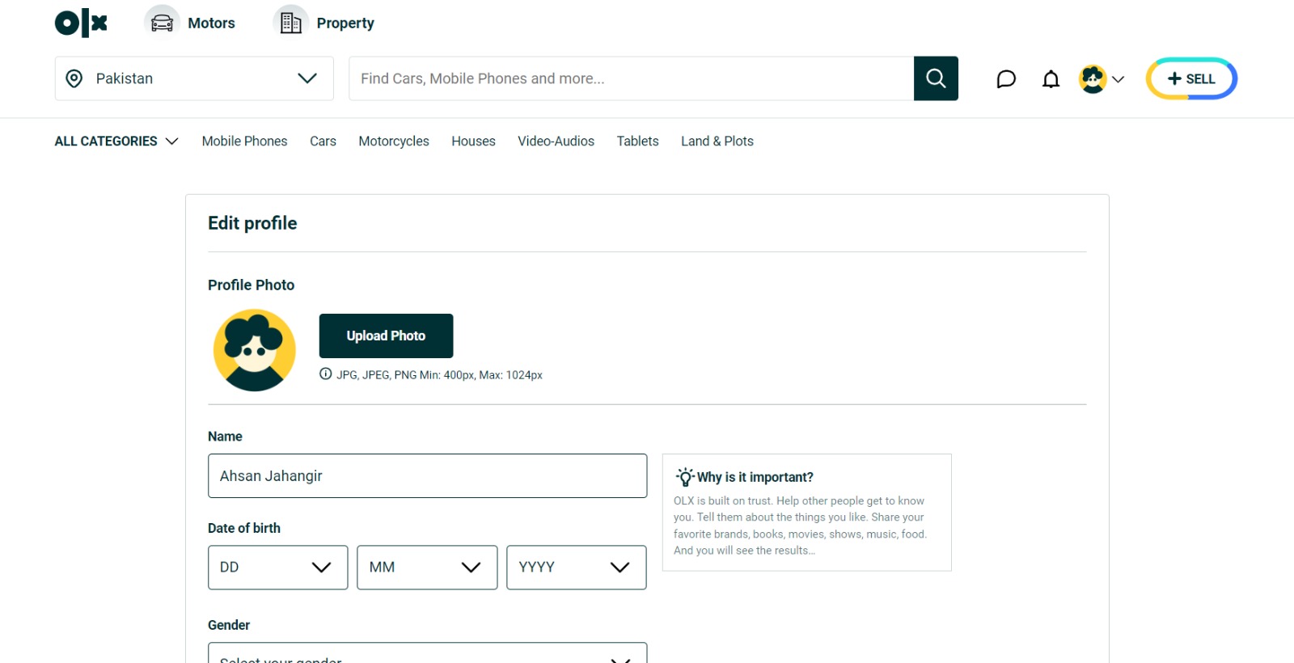Open the DD day dropdown
Screen dimensions: 1294x663
pos(277,568)
